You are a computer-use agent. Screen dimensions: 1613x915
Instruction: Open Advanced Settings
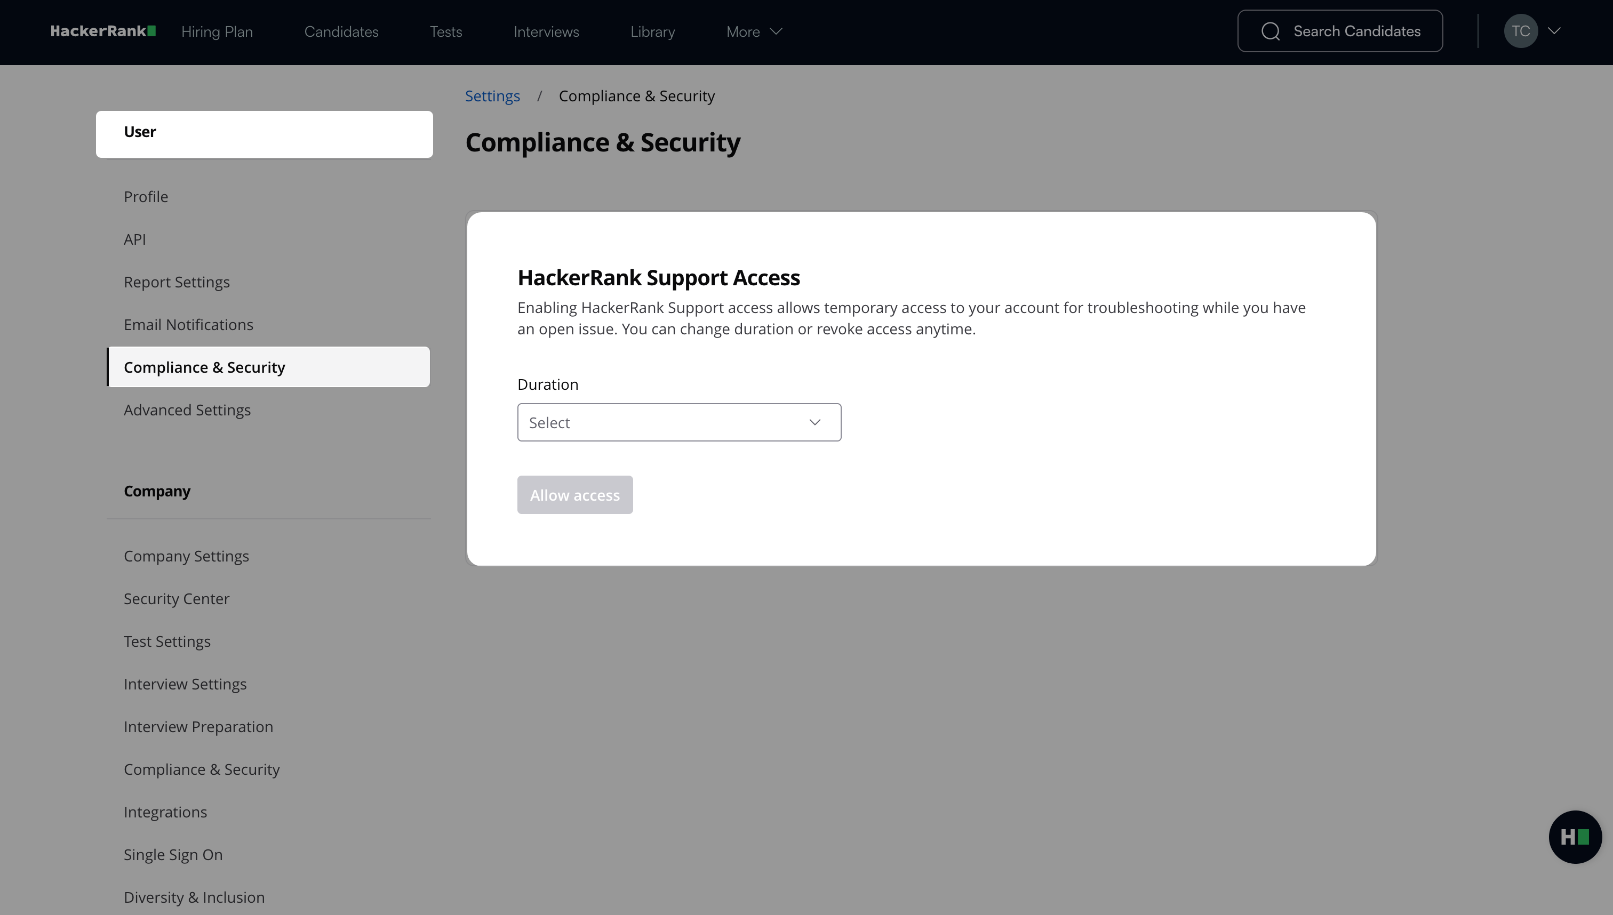[x=187, y=410]
